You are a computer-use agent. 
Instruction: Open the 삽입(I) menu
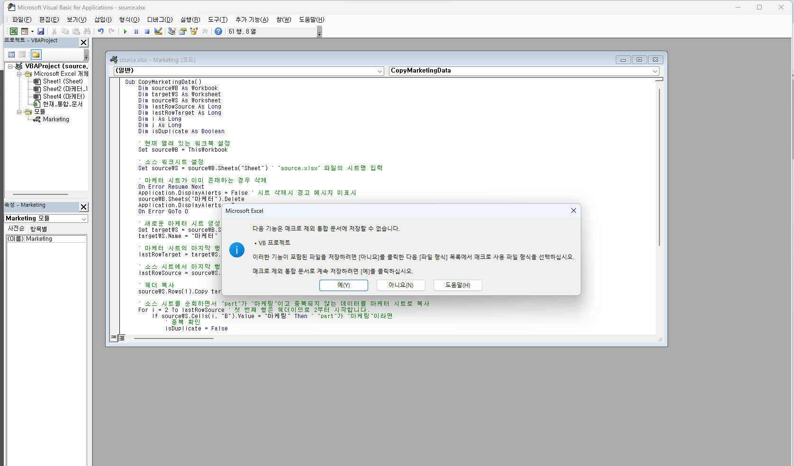click(x=103, y=19)
